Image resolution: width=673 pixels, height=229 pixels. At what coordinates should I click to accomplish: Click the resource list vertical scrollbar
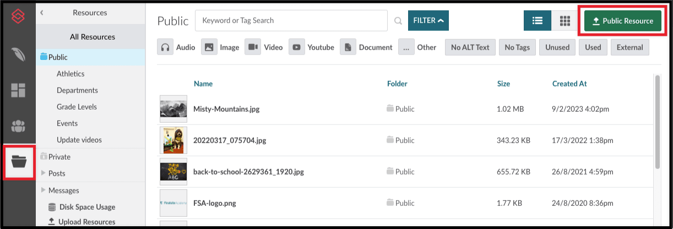[x=658, y=122]
